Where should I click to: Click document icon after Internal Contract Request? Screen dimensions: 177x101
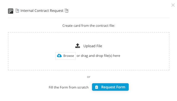[67, 11]
